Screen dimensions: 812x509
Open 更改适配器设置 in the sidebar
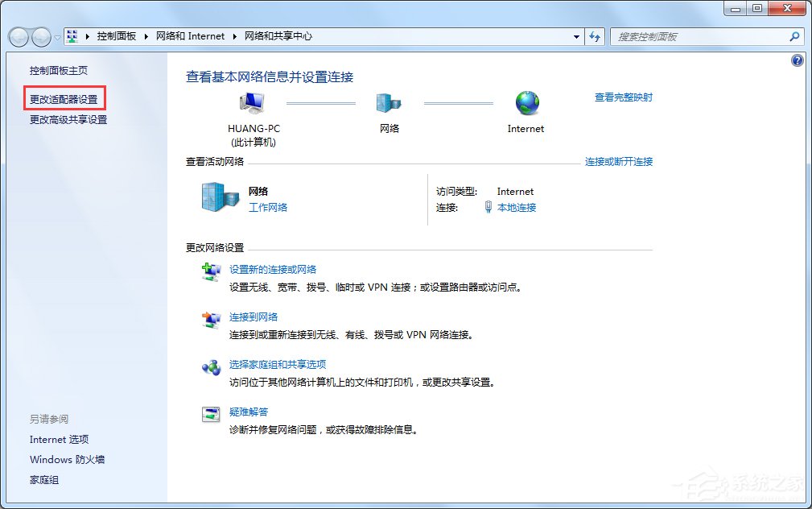[x=64, y=97]
